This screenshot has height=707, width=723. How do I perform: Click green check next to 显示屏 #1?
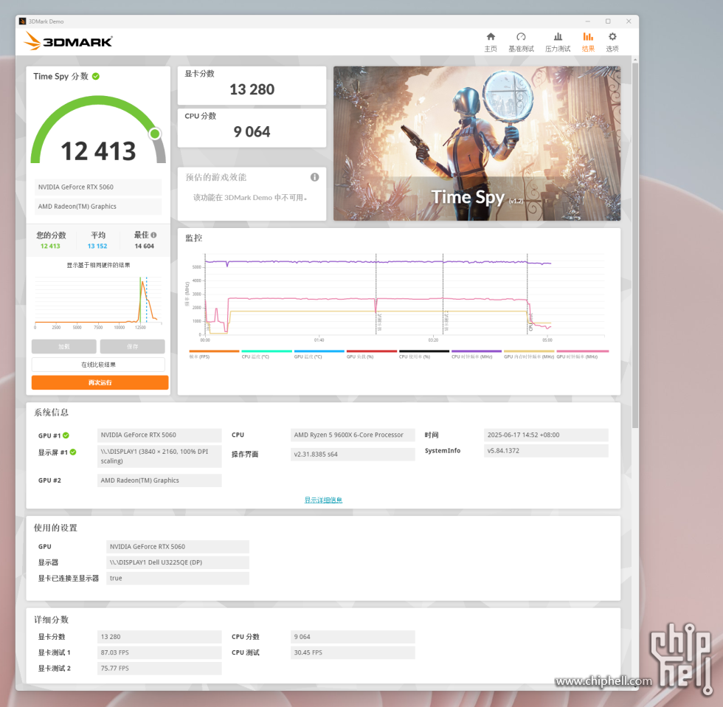tap(73, 452)
